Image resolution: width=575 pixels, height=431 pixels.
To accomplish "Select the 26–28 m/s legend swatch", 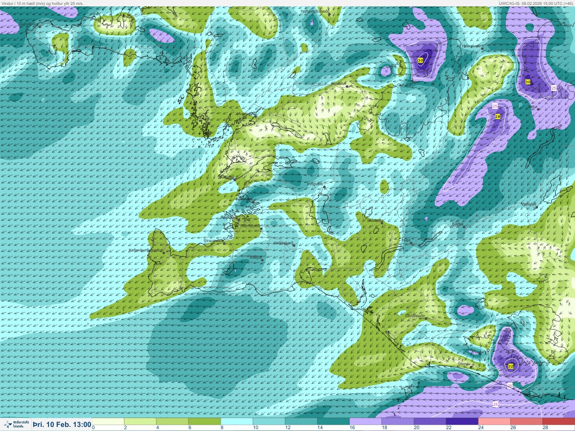I will [x=526, y=422].
